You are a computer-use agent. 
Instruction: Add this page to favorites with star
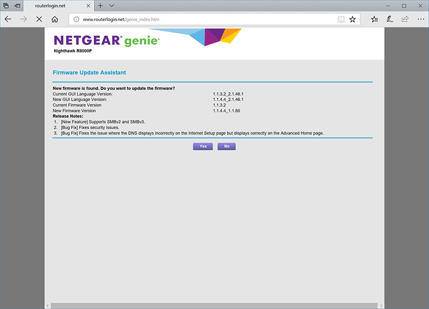[x=352, y=19]
